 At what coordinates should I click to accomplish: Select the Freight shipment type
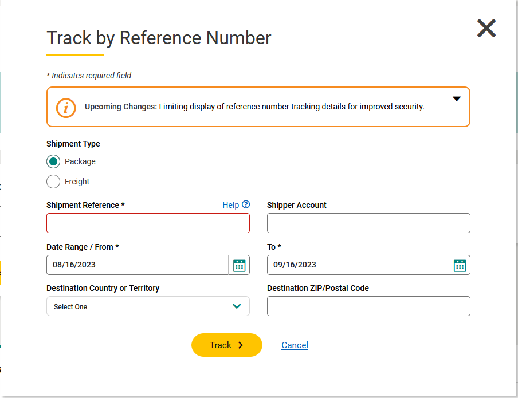pos(53,182)
